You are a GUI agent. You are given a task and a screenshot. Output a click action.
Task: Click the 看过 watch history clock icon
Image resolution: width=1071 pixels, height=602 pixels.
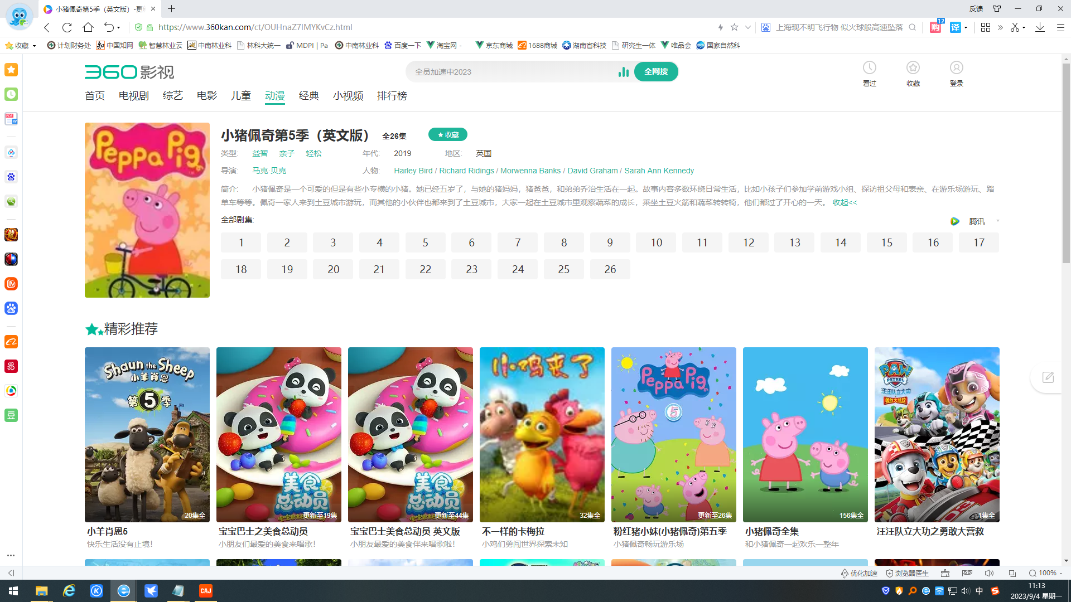tap(869, 68)
